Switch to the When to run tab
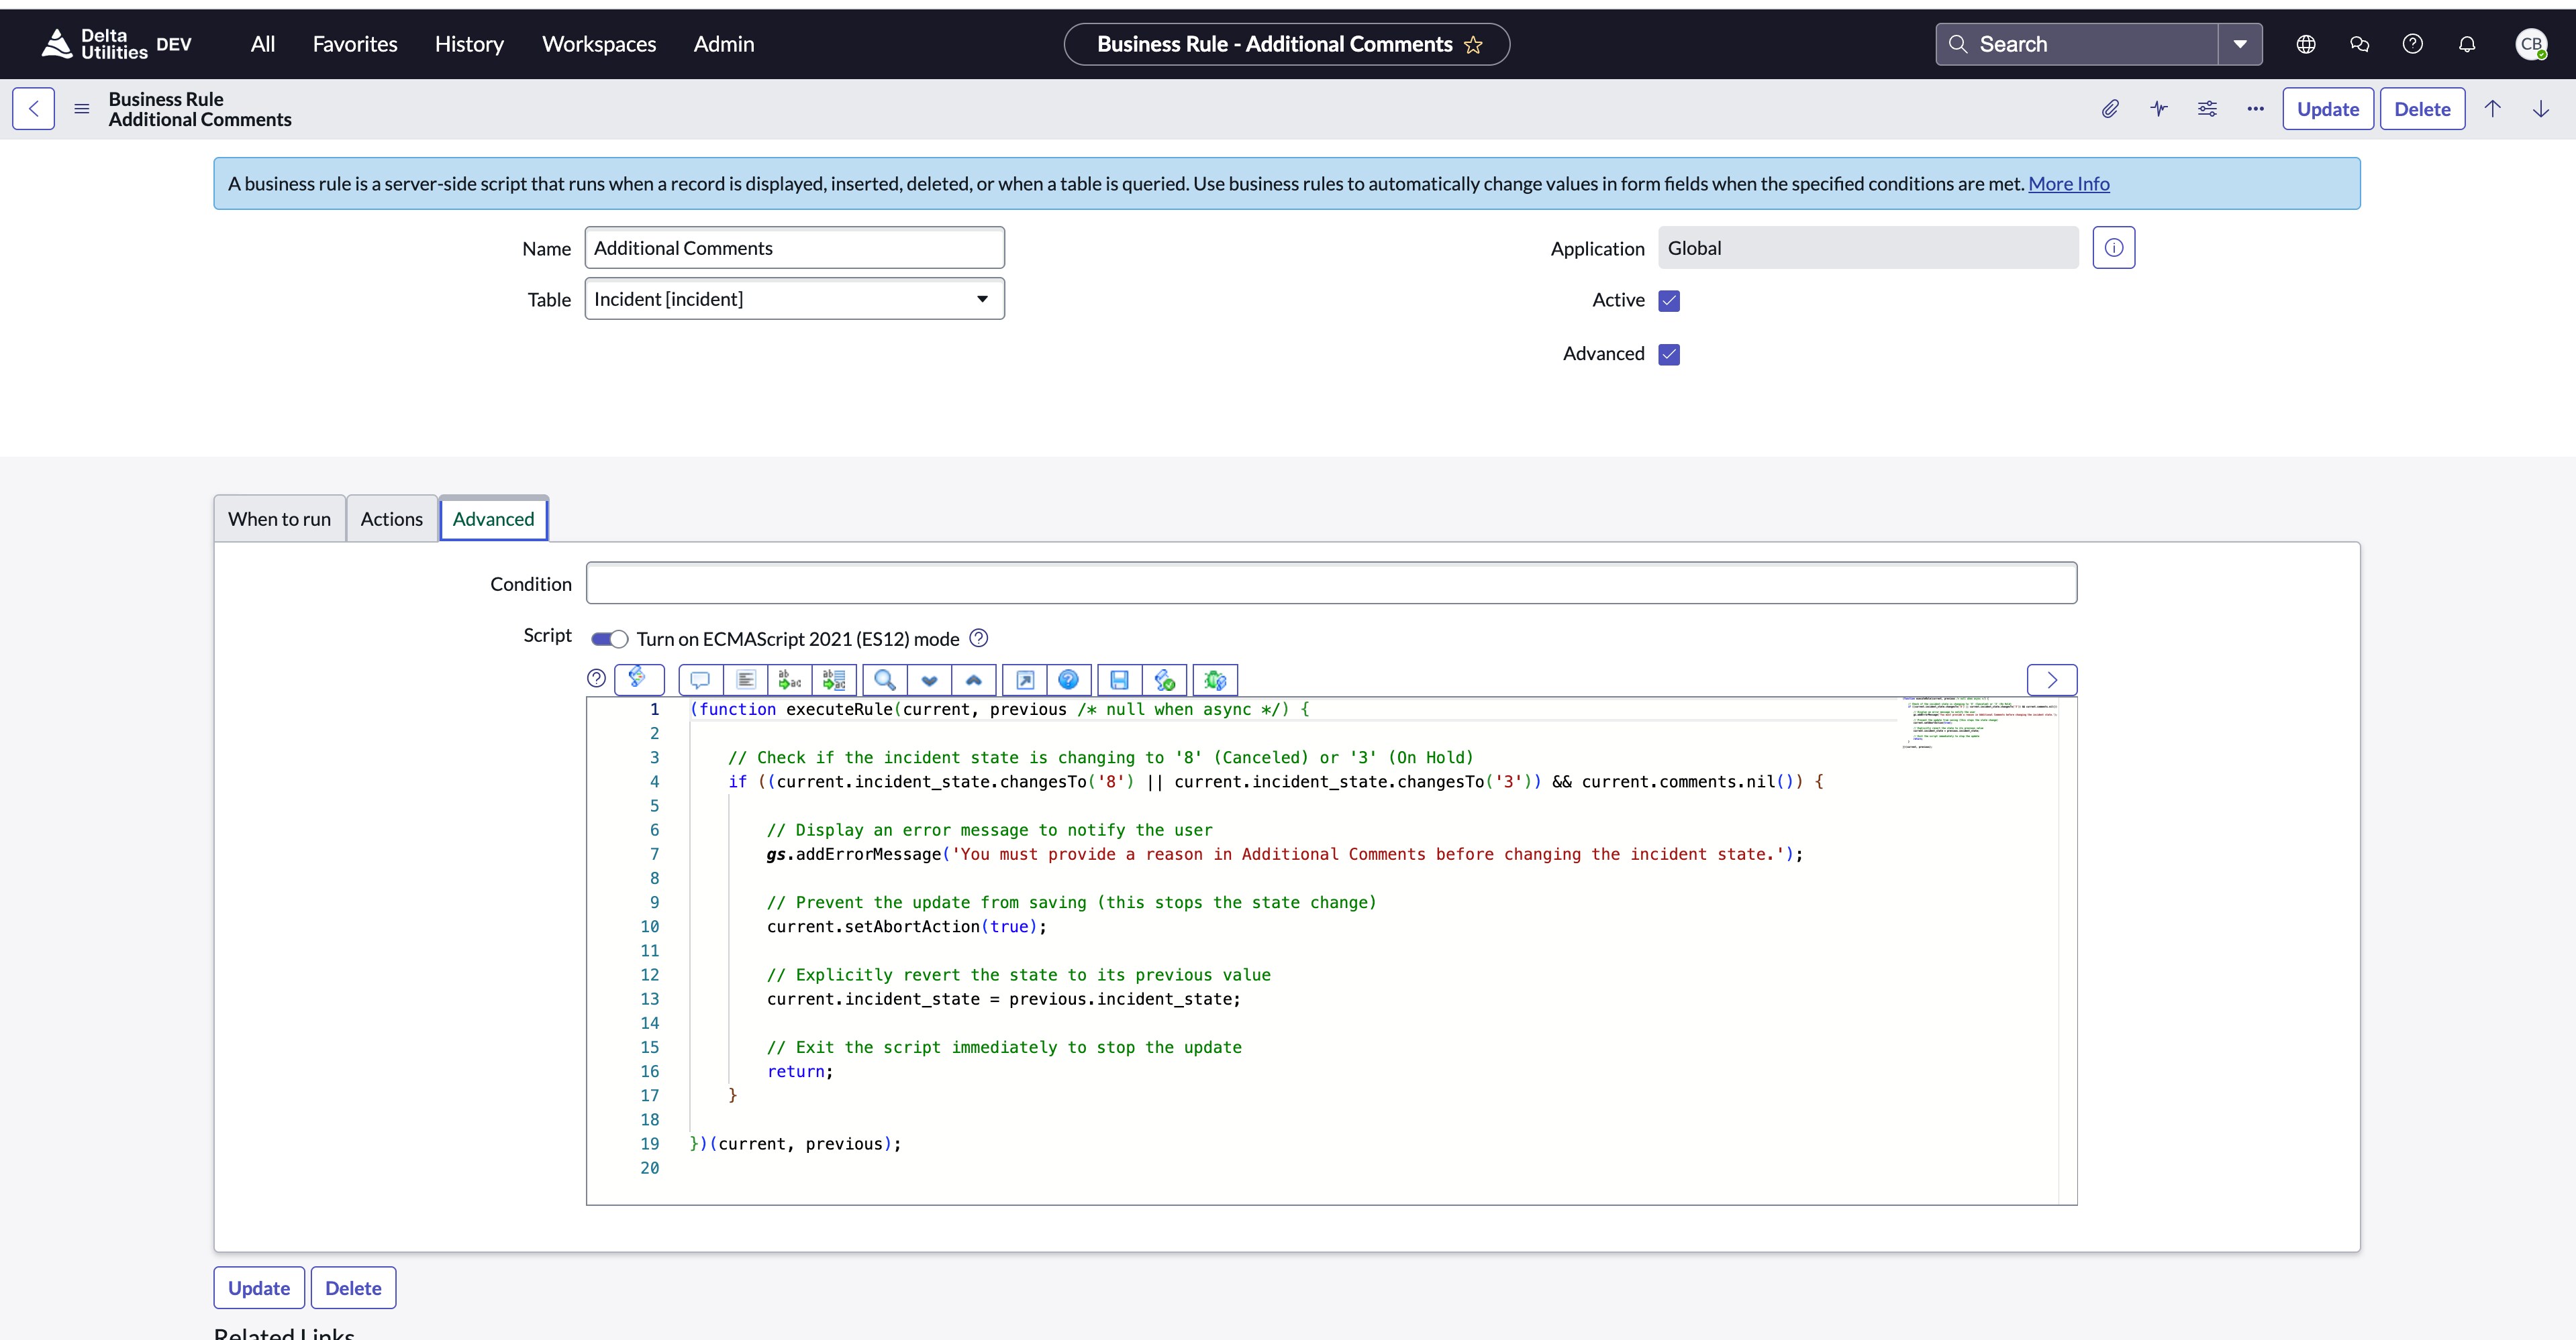 (x=279, y=518)
